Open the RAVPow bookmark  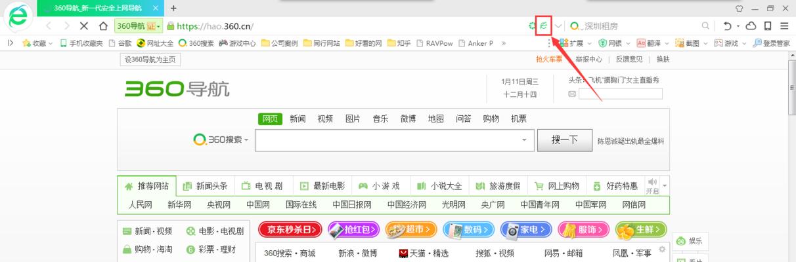434,43
